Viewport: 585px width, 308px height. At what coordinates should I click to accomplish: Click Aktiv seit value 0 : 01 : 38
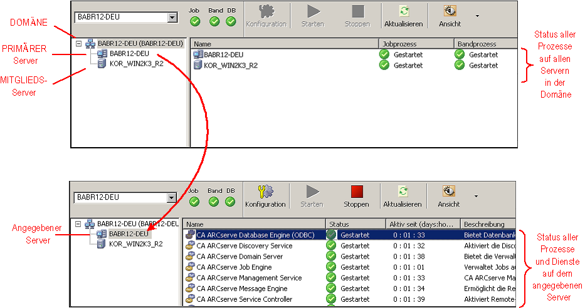coord(409,257)
